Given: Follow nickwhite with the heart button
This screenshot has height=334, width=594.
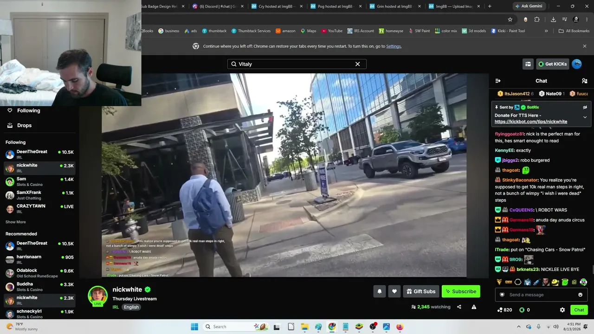Looking at the screenshot, I should [x=394, y=291].
